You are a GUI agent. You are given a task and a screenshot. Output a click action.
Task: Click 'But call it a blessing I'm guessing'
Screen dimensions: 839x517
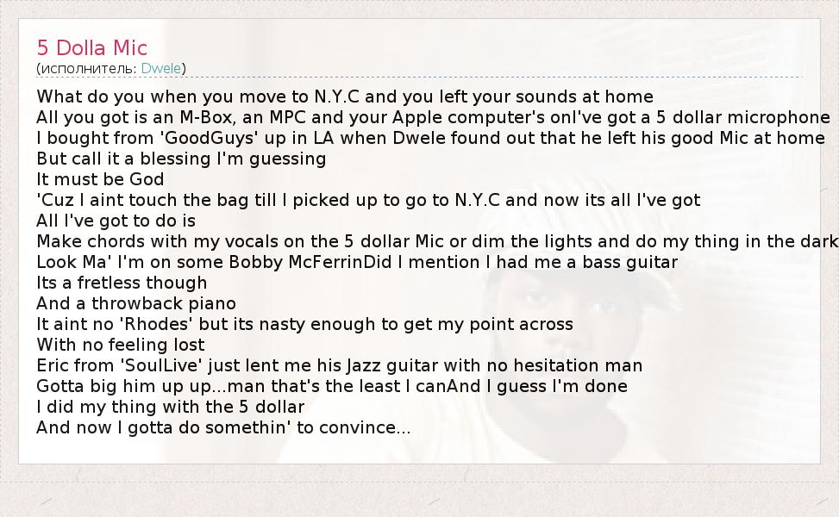click(181, 159)
